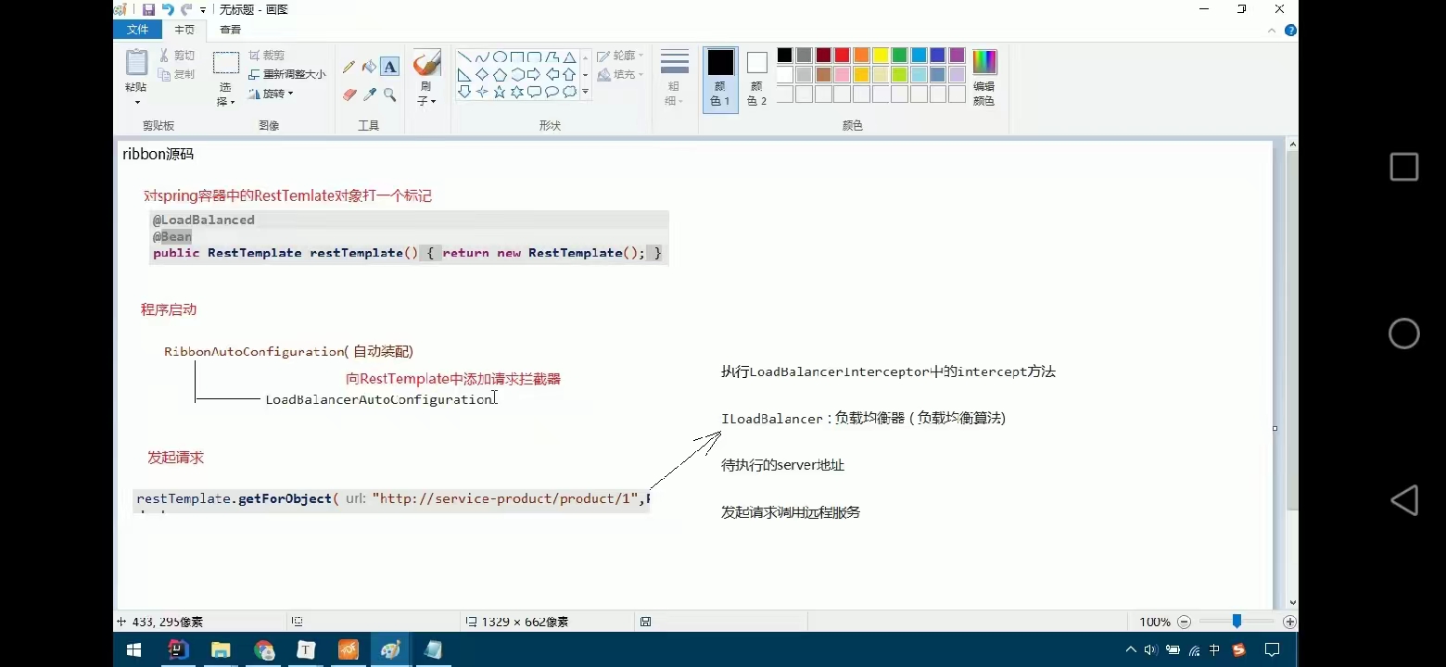Pick the pentagon shape
Screen dimensions: 1446x667
pyautogui.click(x=500, y=74)
